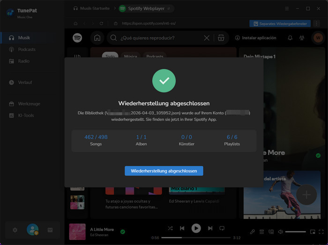Open the TunePat hamburger menu
Image resolution: width=328 pixels, height=245 pixels.
click(x=287, y=8)
